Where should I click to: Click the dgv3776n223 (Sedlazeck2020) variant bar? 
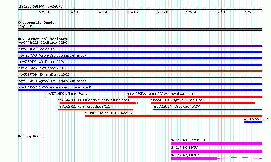[x=140, y=46]
